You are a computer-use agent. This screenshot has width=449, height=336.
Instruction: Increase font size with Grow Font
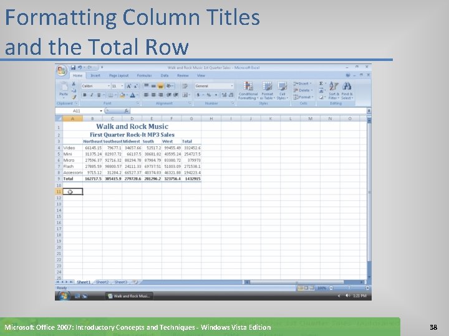coord(128,86)
